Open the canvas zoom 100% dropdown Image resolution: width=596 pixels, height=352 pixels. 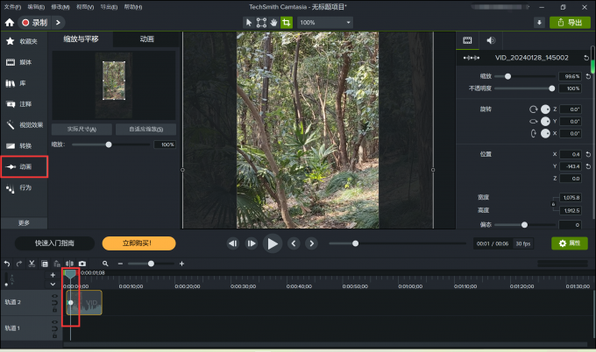tap(325, 22)
